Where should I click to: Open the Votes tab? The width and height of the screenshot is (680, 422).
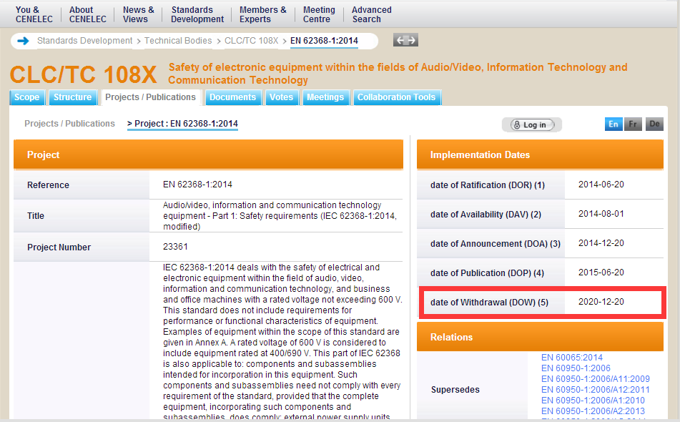(x=282, y=97)
